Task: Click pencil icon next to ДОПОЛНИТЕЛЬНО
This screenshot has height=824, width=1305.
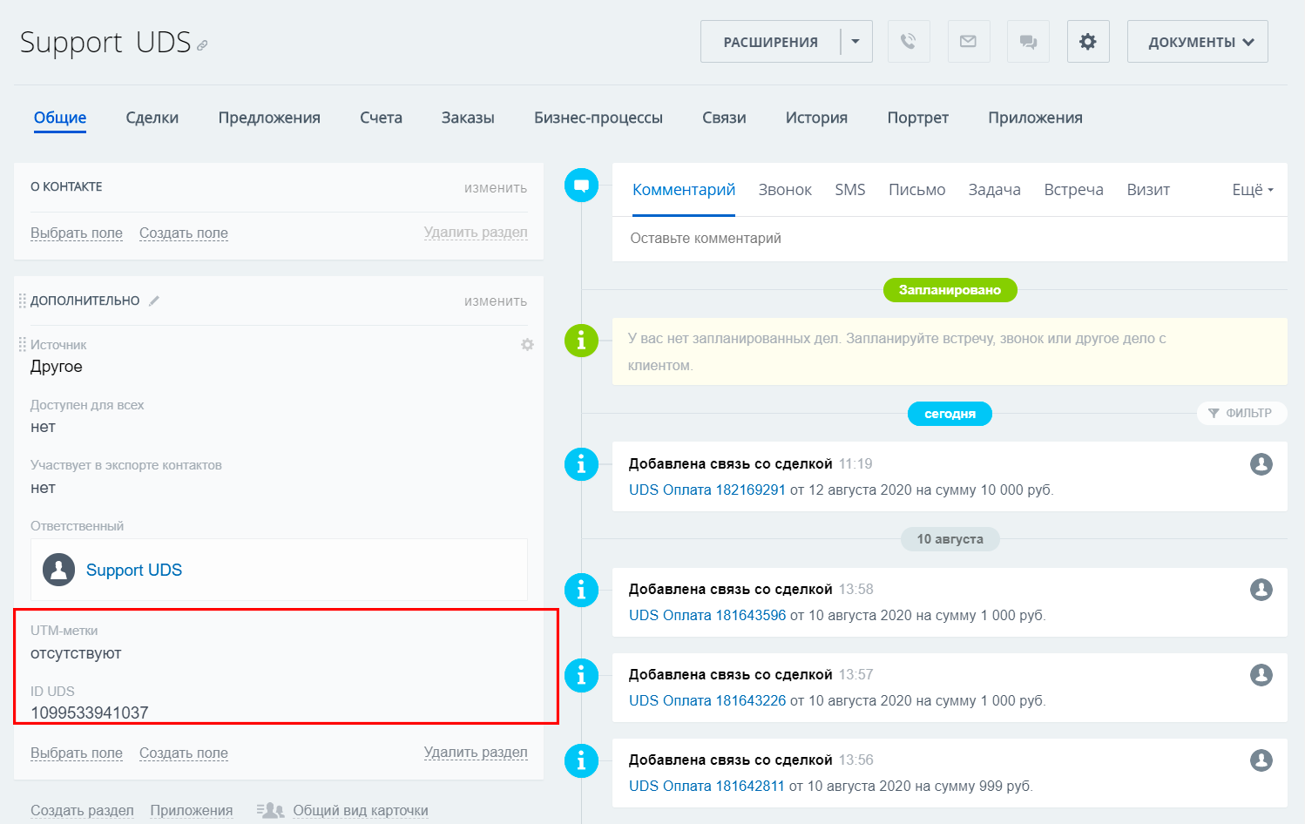Action: pos(154,301)
